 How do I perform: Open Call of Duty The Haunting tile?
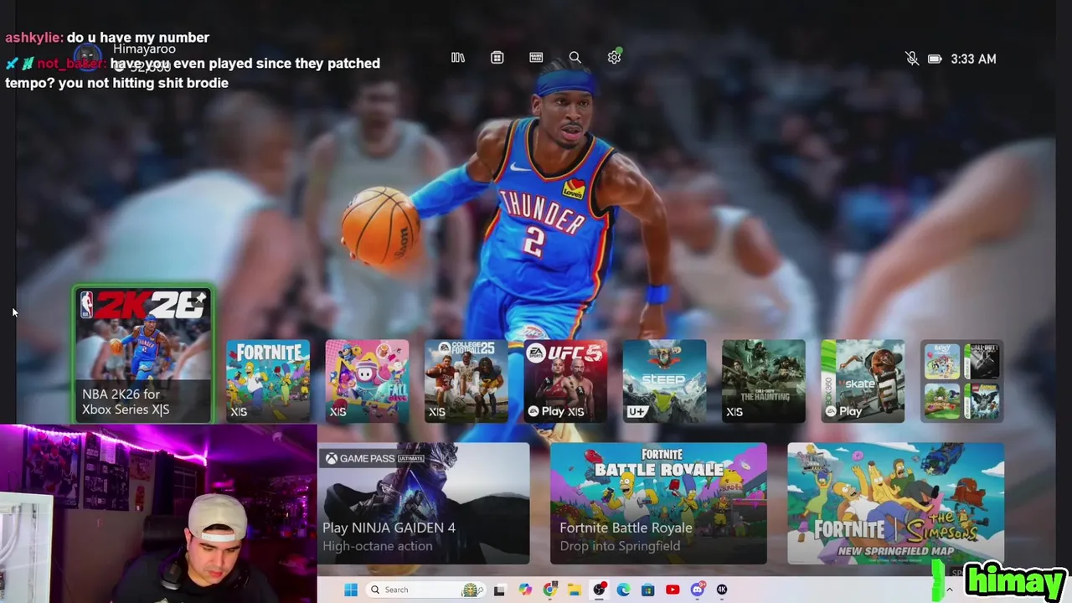tap(763, 380)
